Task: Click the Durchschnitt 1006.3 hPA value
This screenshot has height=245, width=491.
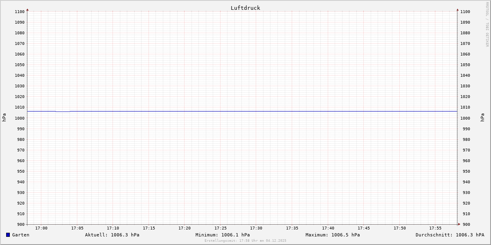Action: coord(450,235)
